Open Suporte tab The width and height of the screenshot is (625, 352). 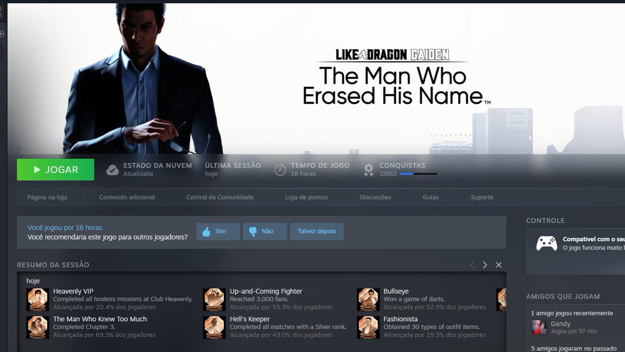(482, 197)
